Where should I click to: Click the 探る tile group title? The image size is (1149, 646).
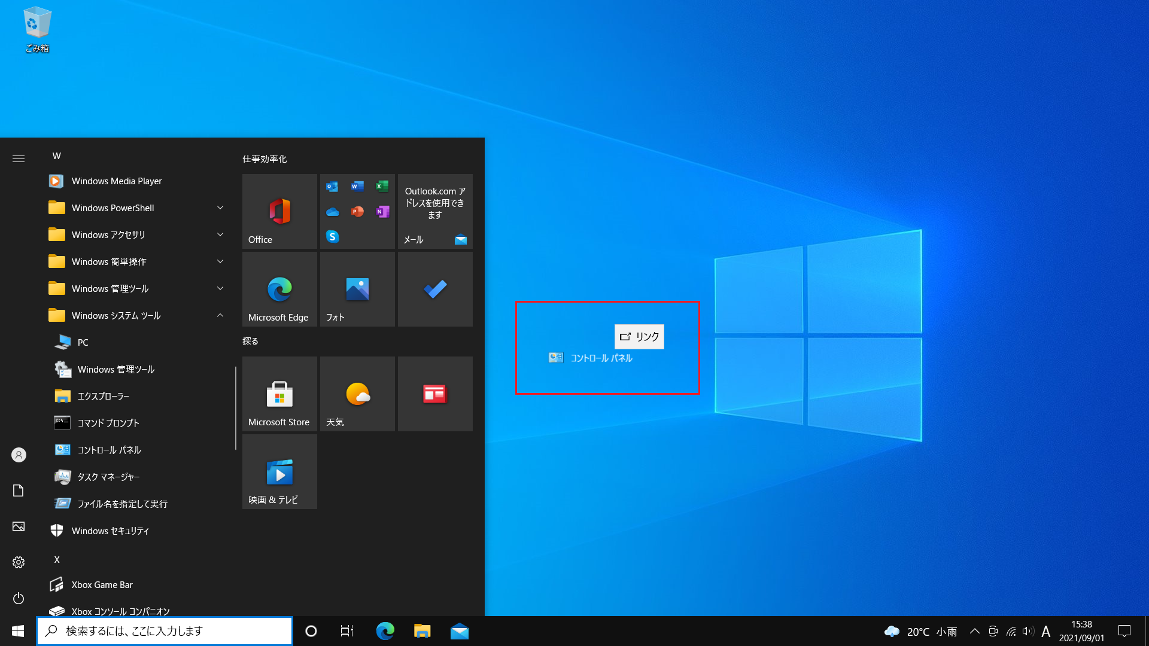250,341
